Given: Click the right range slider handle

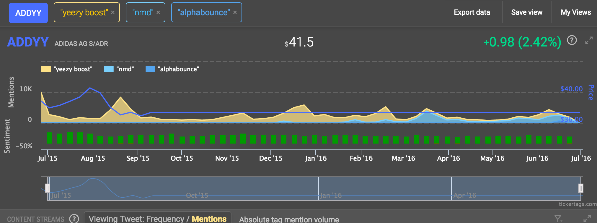Looking at the screenshot, I should 581,188.
